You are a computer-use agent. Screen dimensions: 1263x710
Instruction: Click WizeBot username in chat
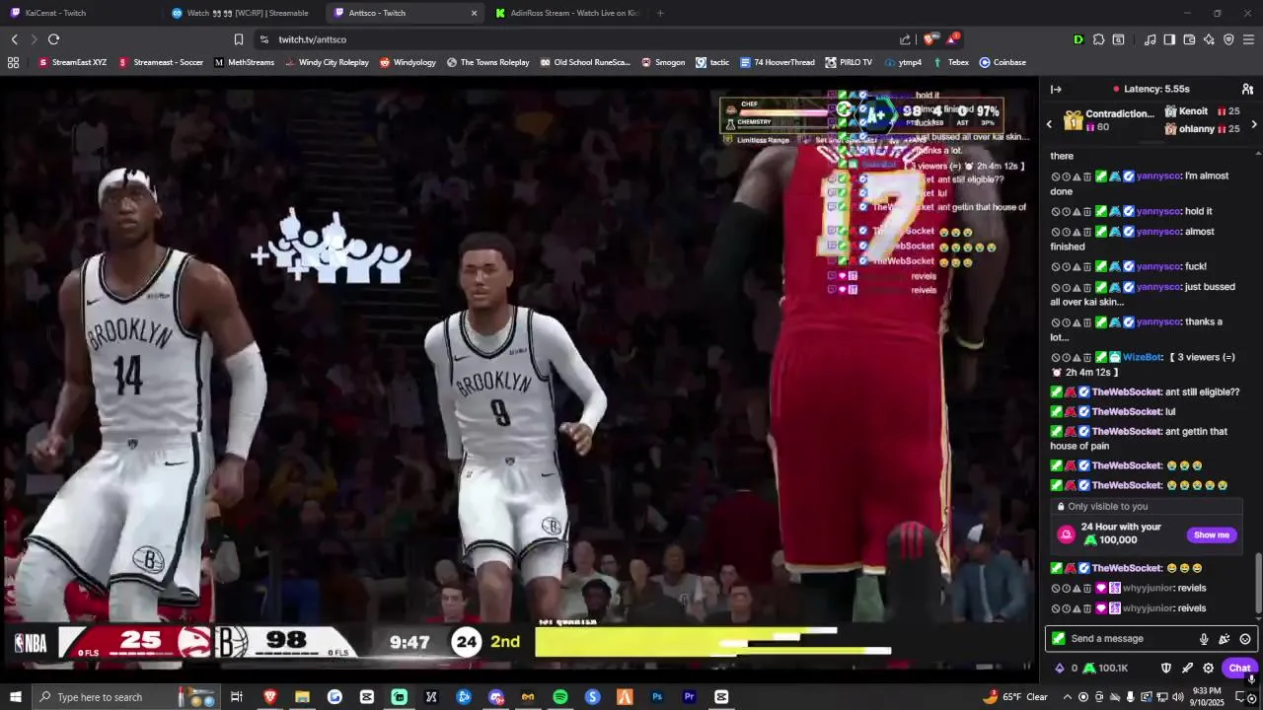pos(1142,357)
